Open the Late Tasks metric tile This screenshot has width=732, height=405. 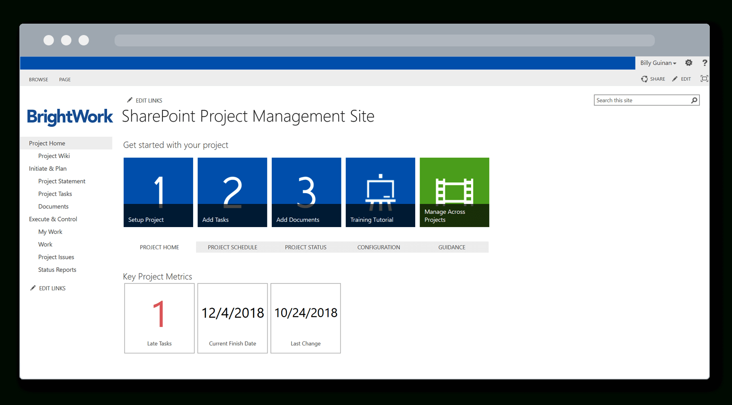pos(159,318)
